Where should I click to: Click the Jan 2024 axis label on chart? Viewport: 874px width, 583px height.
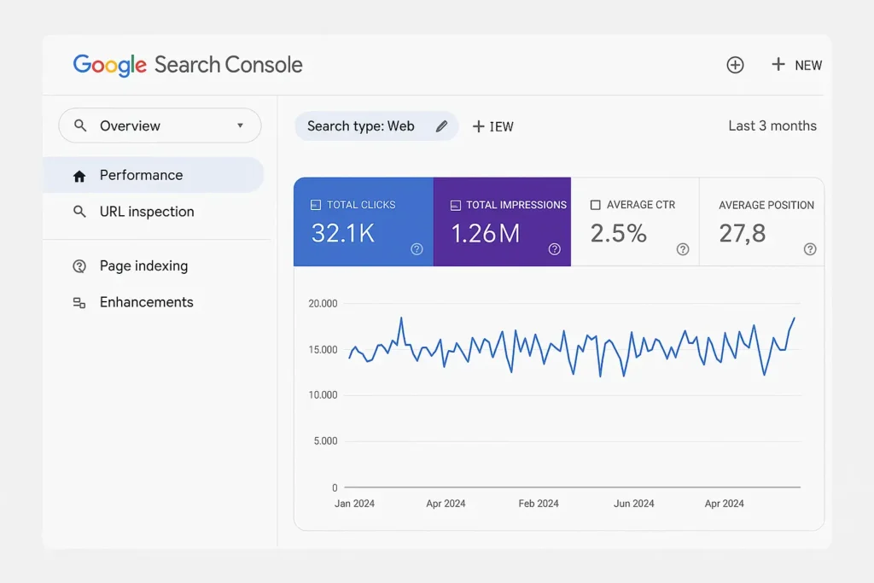tap(354, 504)
